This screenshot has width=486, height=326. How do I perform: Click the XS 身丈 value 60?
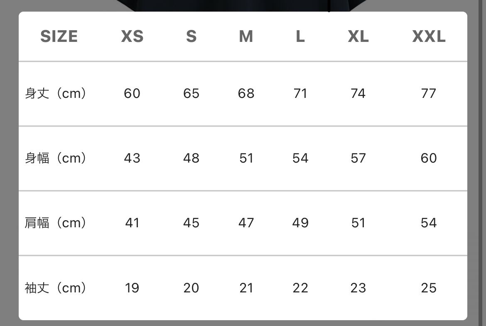(x=132, y=93)
